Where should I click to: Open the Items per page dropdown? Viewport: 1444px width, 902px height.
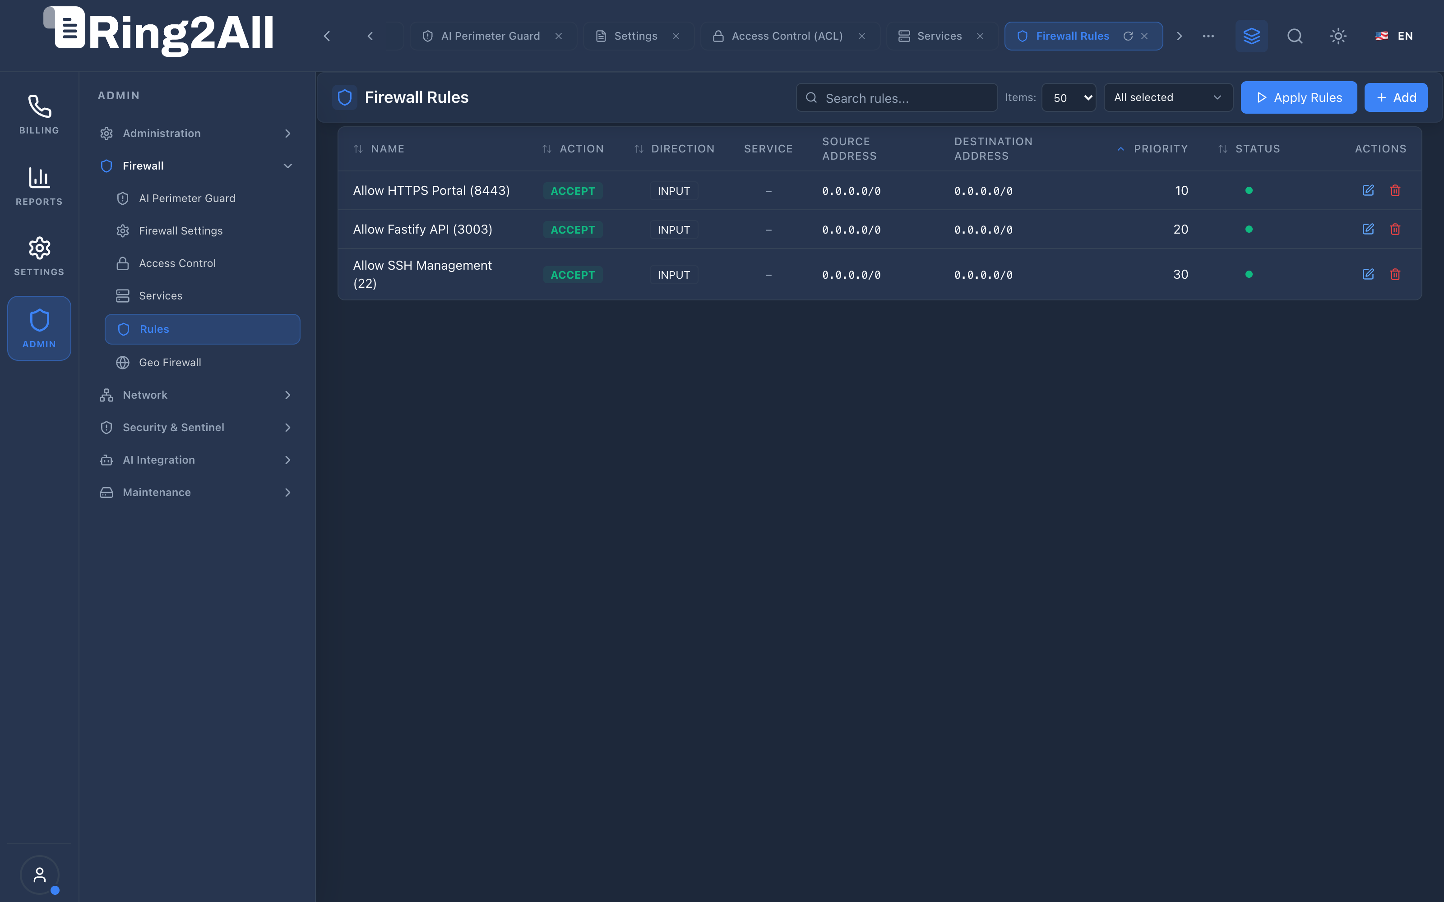[1068, 98]
